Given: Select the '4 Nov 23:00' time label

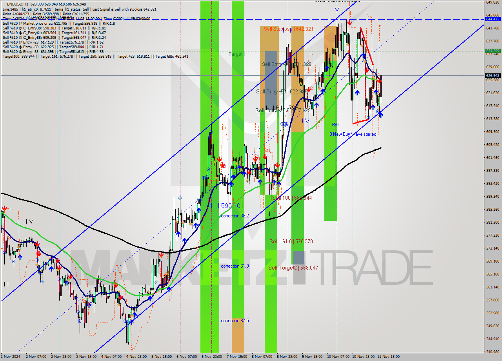Looking at the screenshot, I should (137, 357).
